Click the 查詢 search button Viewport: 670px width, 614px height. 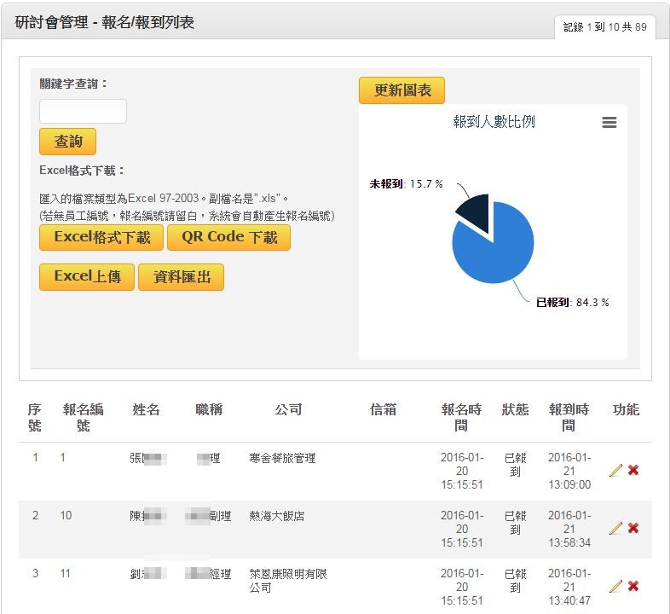[67, 142]
